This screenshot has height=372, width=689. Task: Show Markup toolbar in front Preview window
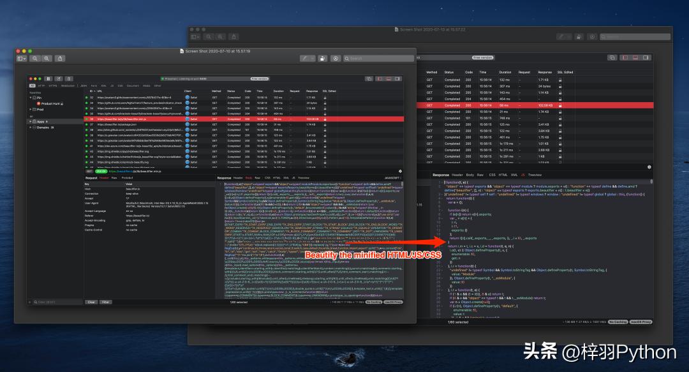336,59
